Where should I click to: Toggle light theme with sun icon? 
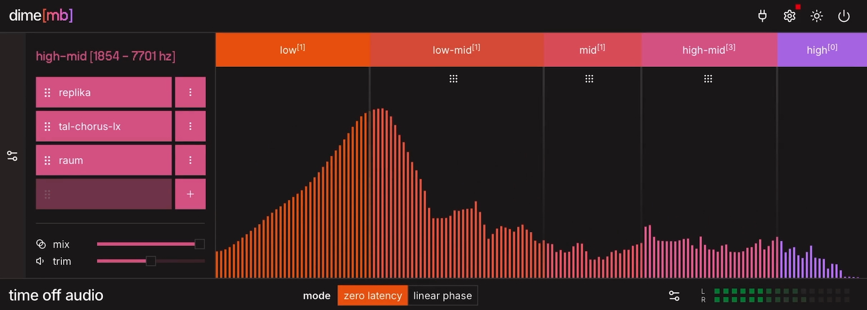click(x=816, y=16)
